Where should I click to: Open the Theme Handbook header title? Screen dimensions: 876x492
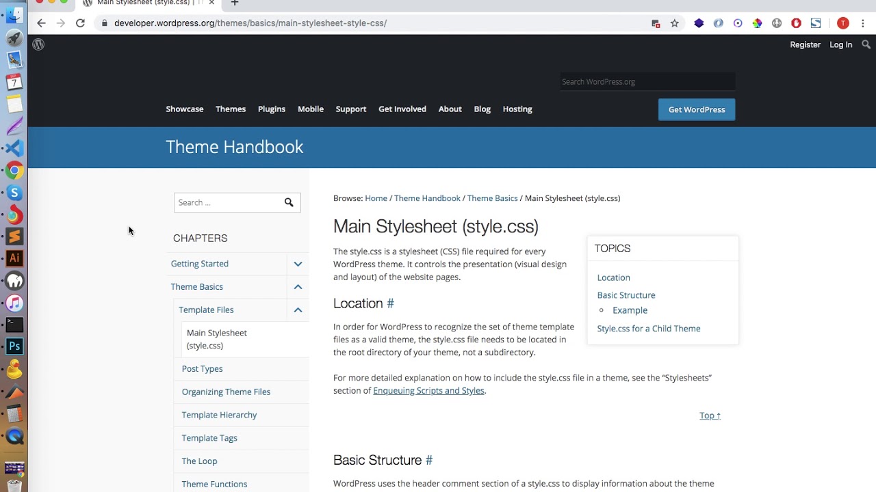235,147
